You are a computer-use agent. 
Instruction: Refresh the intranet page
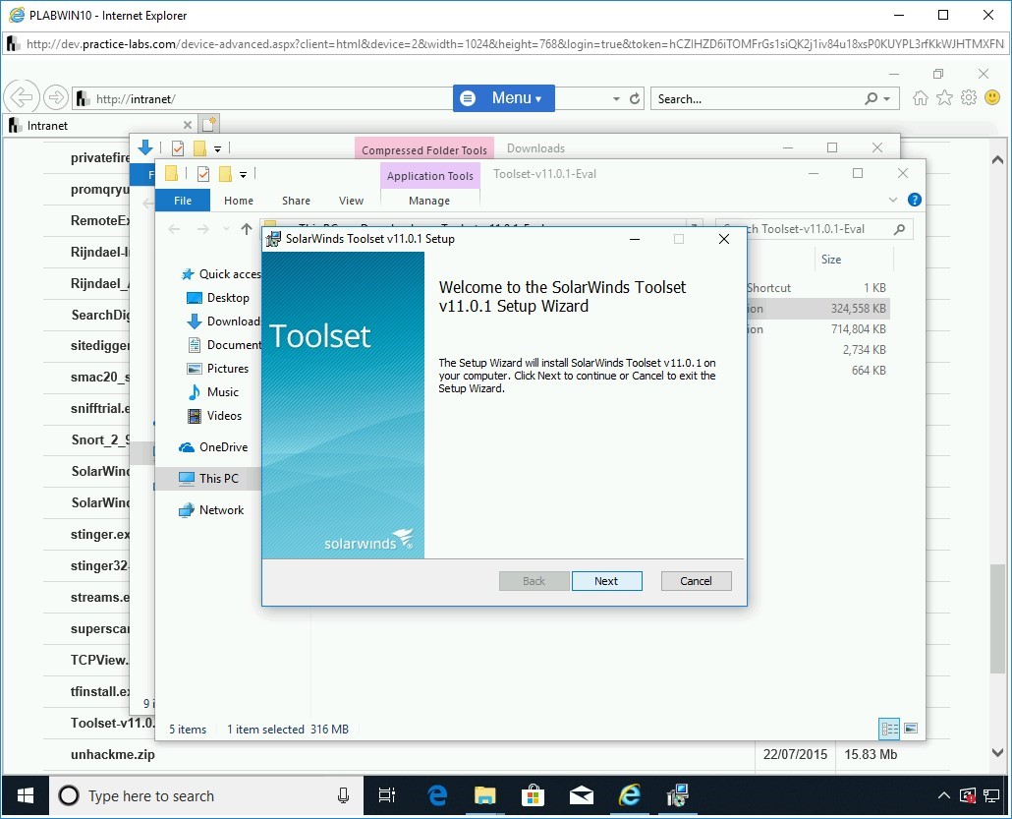pos(635,99)
